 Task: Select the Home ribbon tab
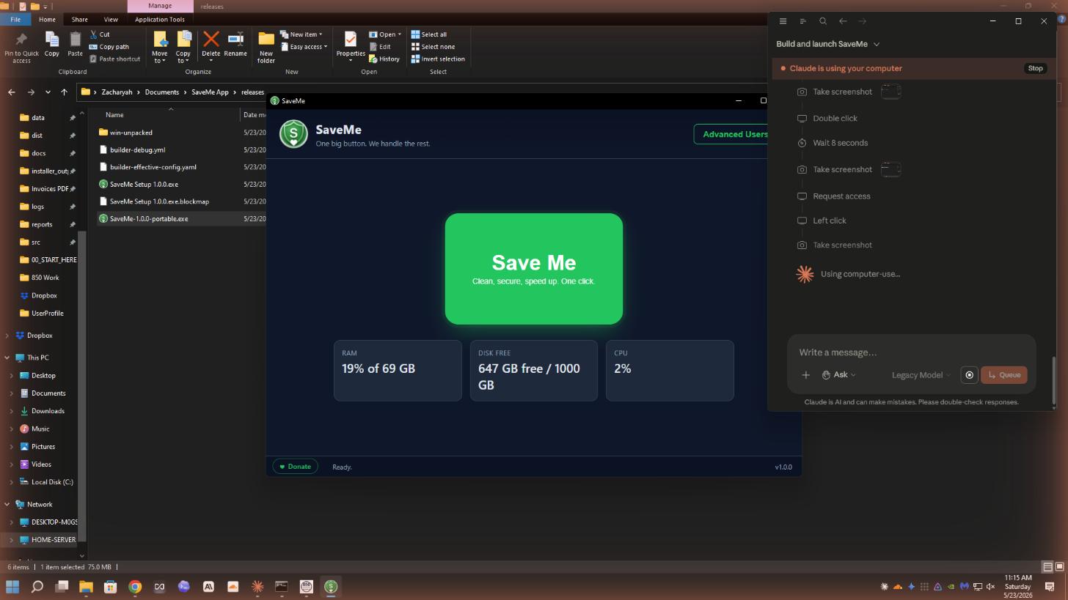tap(47, 20)
